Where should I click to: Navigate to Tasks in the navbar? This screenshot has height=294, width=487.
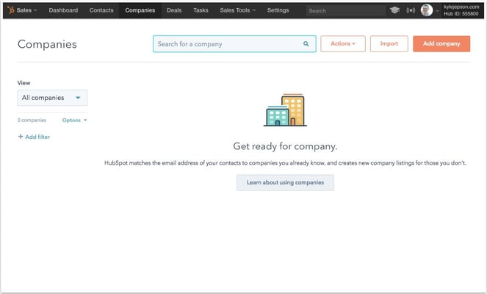point(201,10)
